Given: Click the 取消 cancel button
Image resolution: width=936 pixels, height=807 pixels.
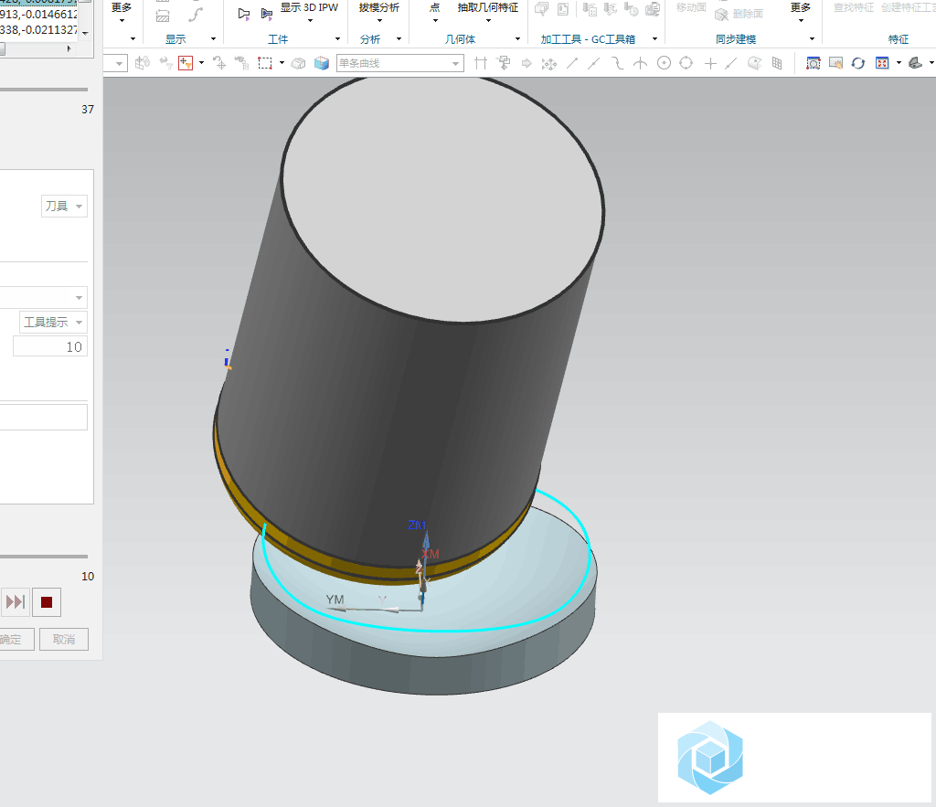Looking at the screenshot, I should (x=64, y=639).
